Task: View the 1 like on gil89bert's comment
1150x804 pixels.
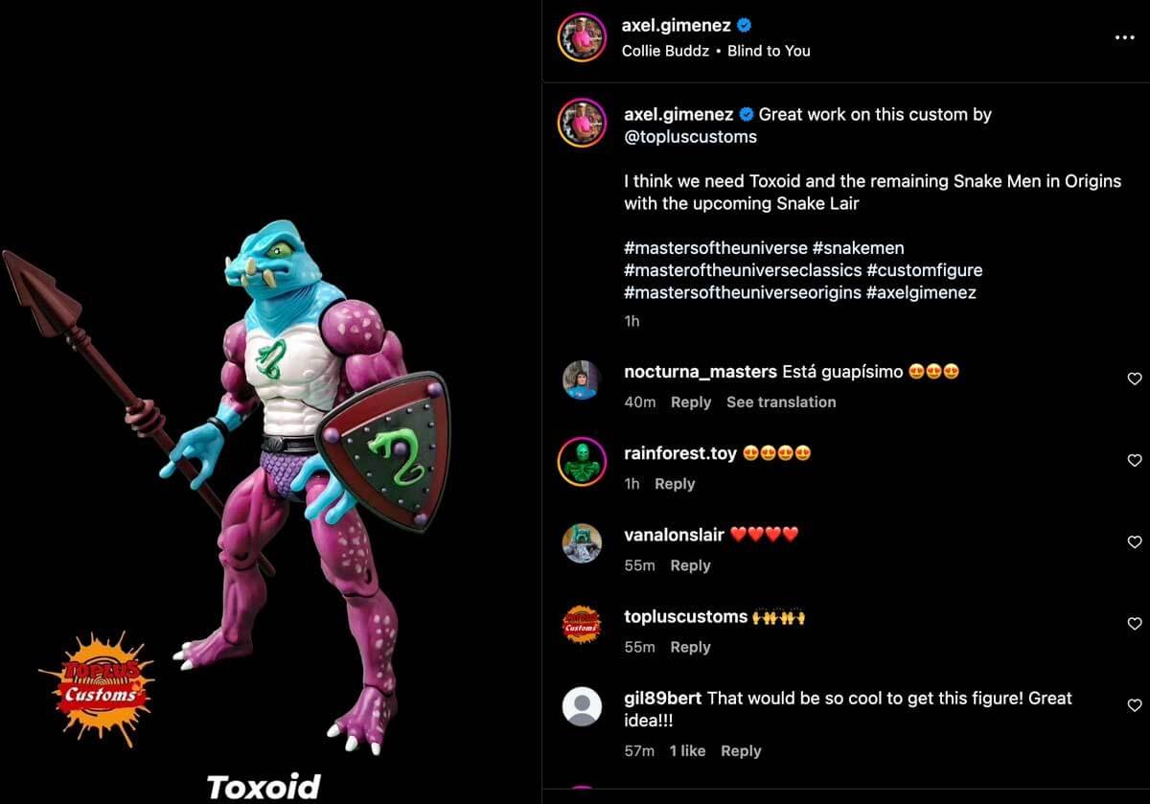Action: point(687,751)
